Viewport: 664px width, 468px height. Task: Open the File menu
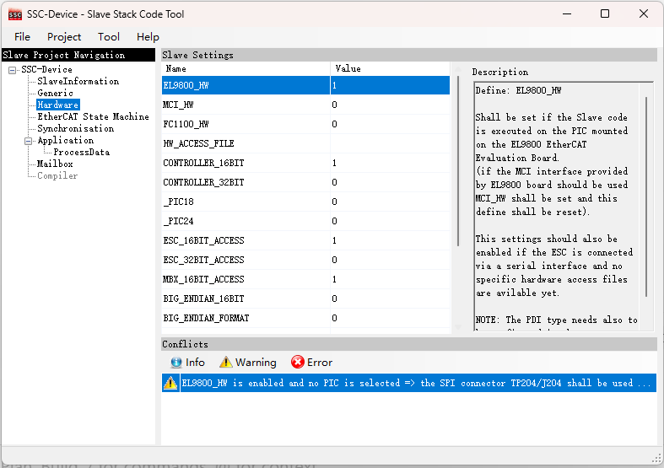(22, 37)
